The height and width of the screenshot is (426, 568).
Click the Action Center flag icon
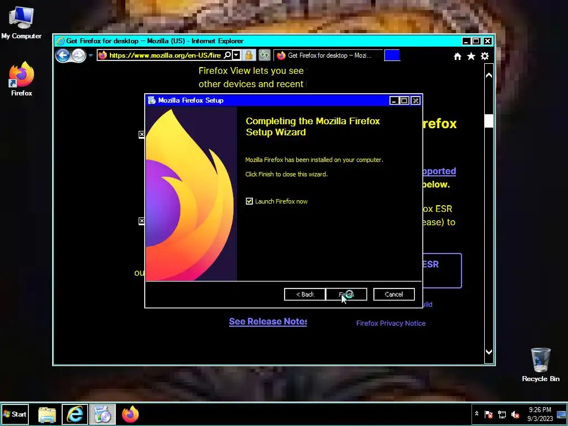click(x=489, y=414)
